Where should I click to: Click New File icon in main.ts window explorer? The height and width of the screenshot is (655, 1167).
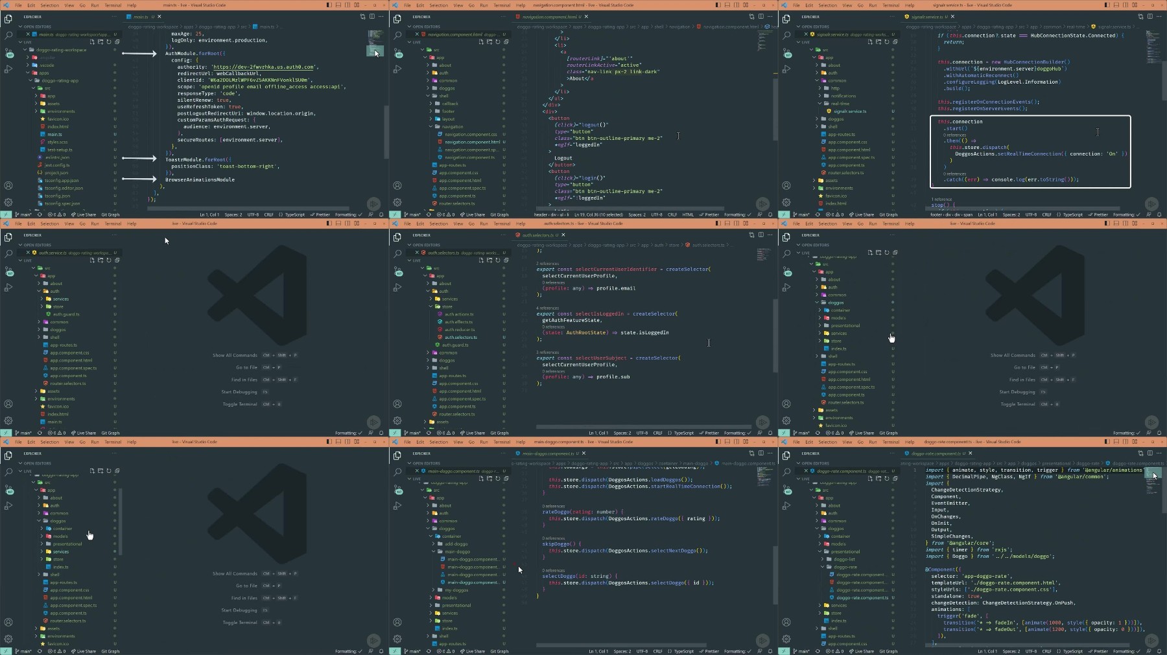click(x=92, y=42)
